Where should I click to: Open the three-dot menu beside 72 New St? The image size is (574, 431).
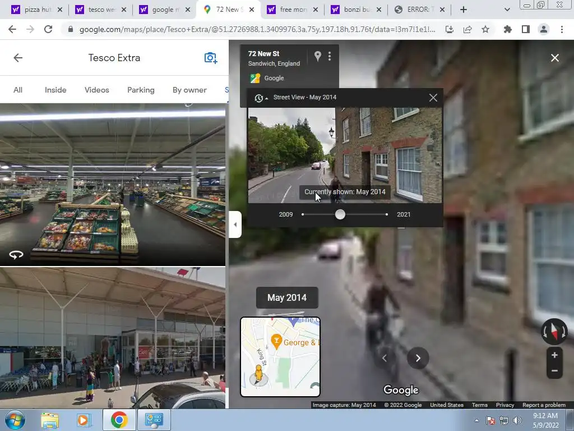[330, 56]
